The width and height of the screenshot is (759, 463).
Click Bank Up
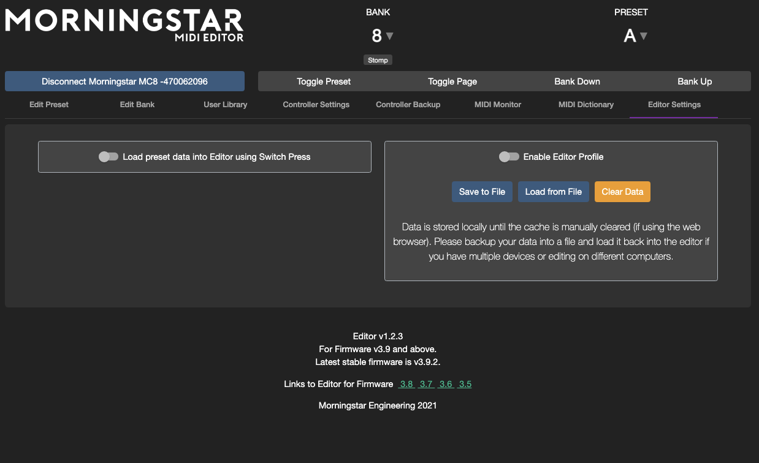point(694,81)
